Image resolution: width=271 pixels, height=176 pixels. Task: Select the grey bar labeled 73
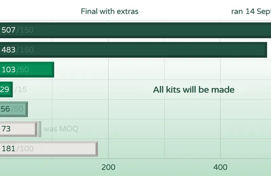tap(19, 129)
